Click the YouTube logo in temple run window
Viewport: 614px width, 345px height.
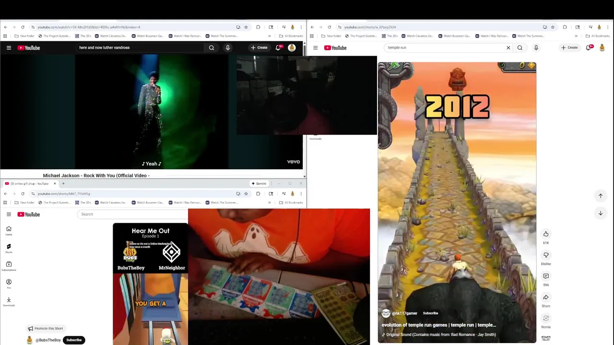click(x=335, y=47)
